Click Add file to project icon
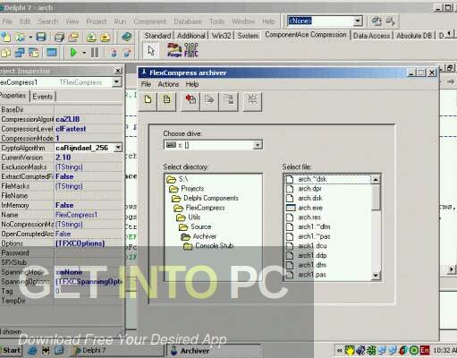 (91, 38)
